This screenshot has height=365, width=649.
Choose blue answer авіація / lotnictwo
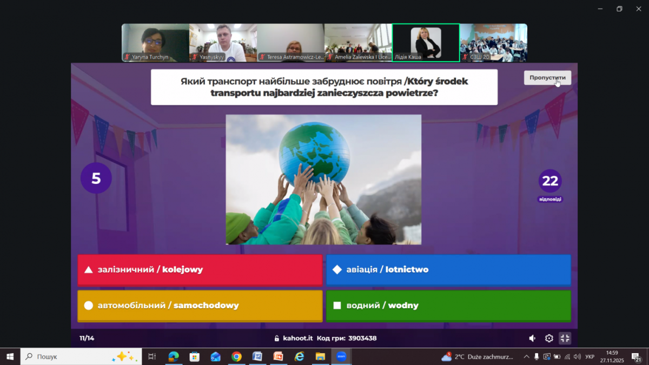pos(448,269)
